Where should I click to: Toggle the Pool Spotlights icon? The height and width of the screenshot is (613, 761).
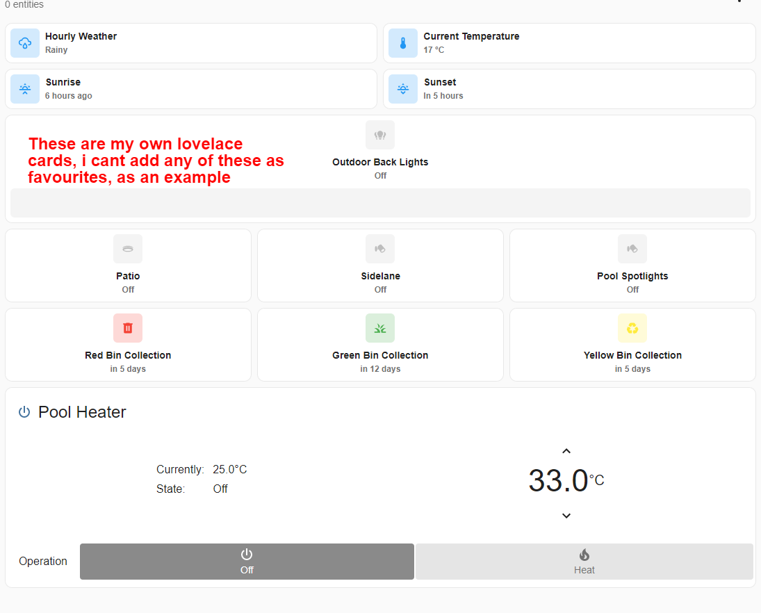click(x=632, y=249)
